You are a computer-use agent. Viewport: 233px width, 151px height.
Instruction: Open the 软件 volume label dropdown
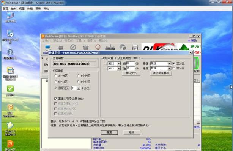tap(169, 68)
